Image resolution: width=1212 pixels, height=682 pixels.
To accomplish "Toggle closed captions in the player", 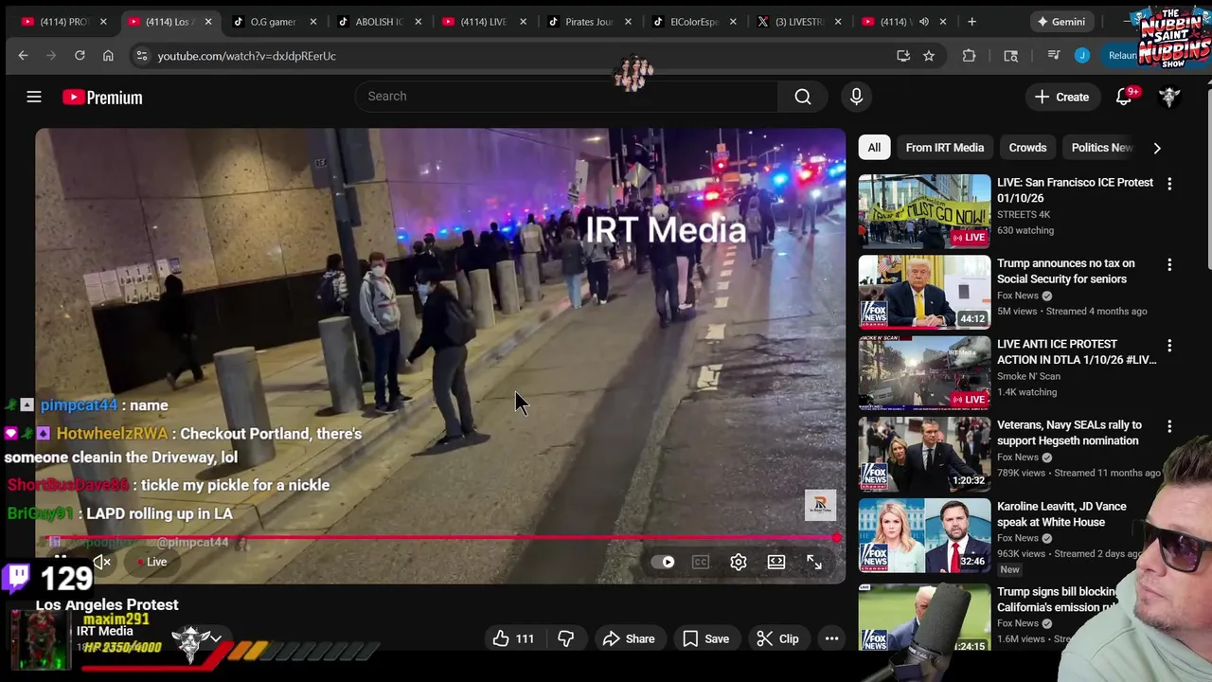I will tap(701, 562).
